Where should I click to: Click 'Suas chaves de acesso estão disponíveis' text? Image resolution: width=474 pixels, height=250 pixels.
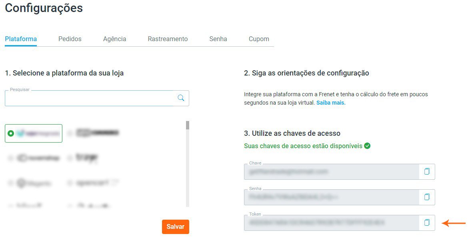[x=303, y=146]
